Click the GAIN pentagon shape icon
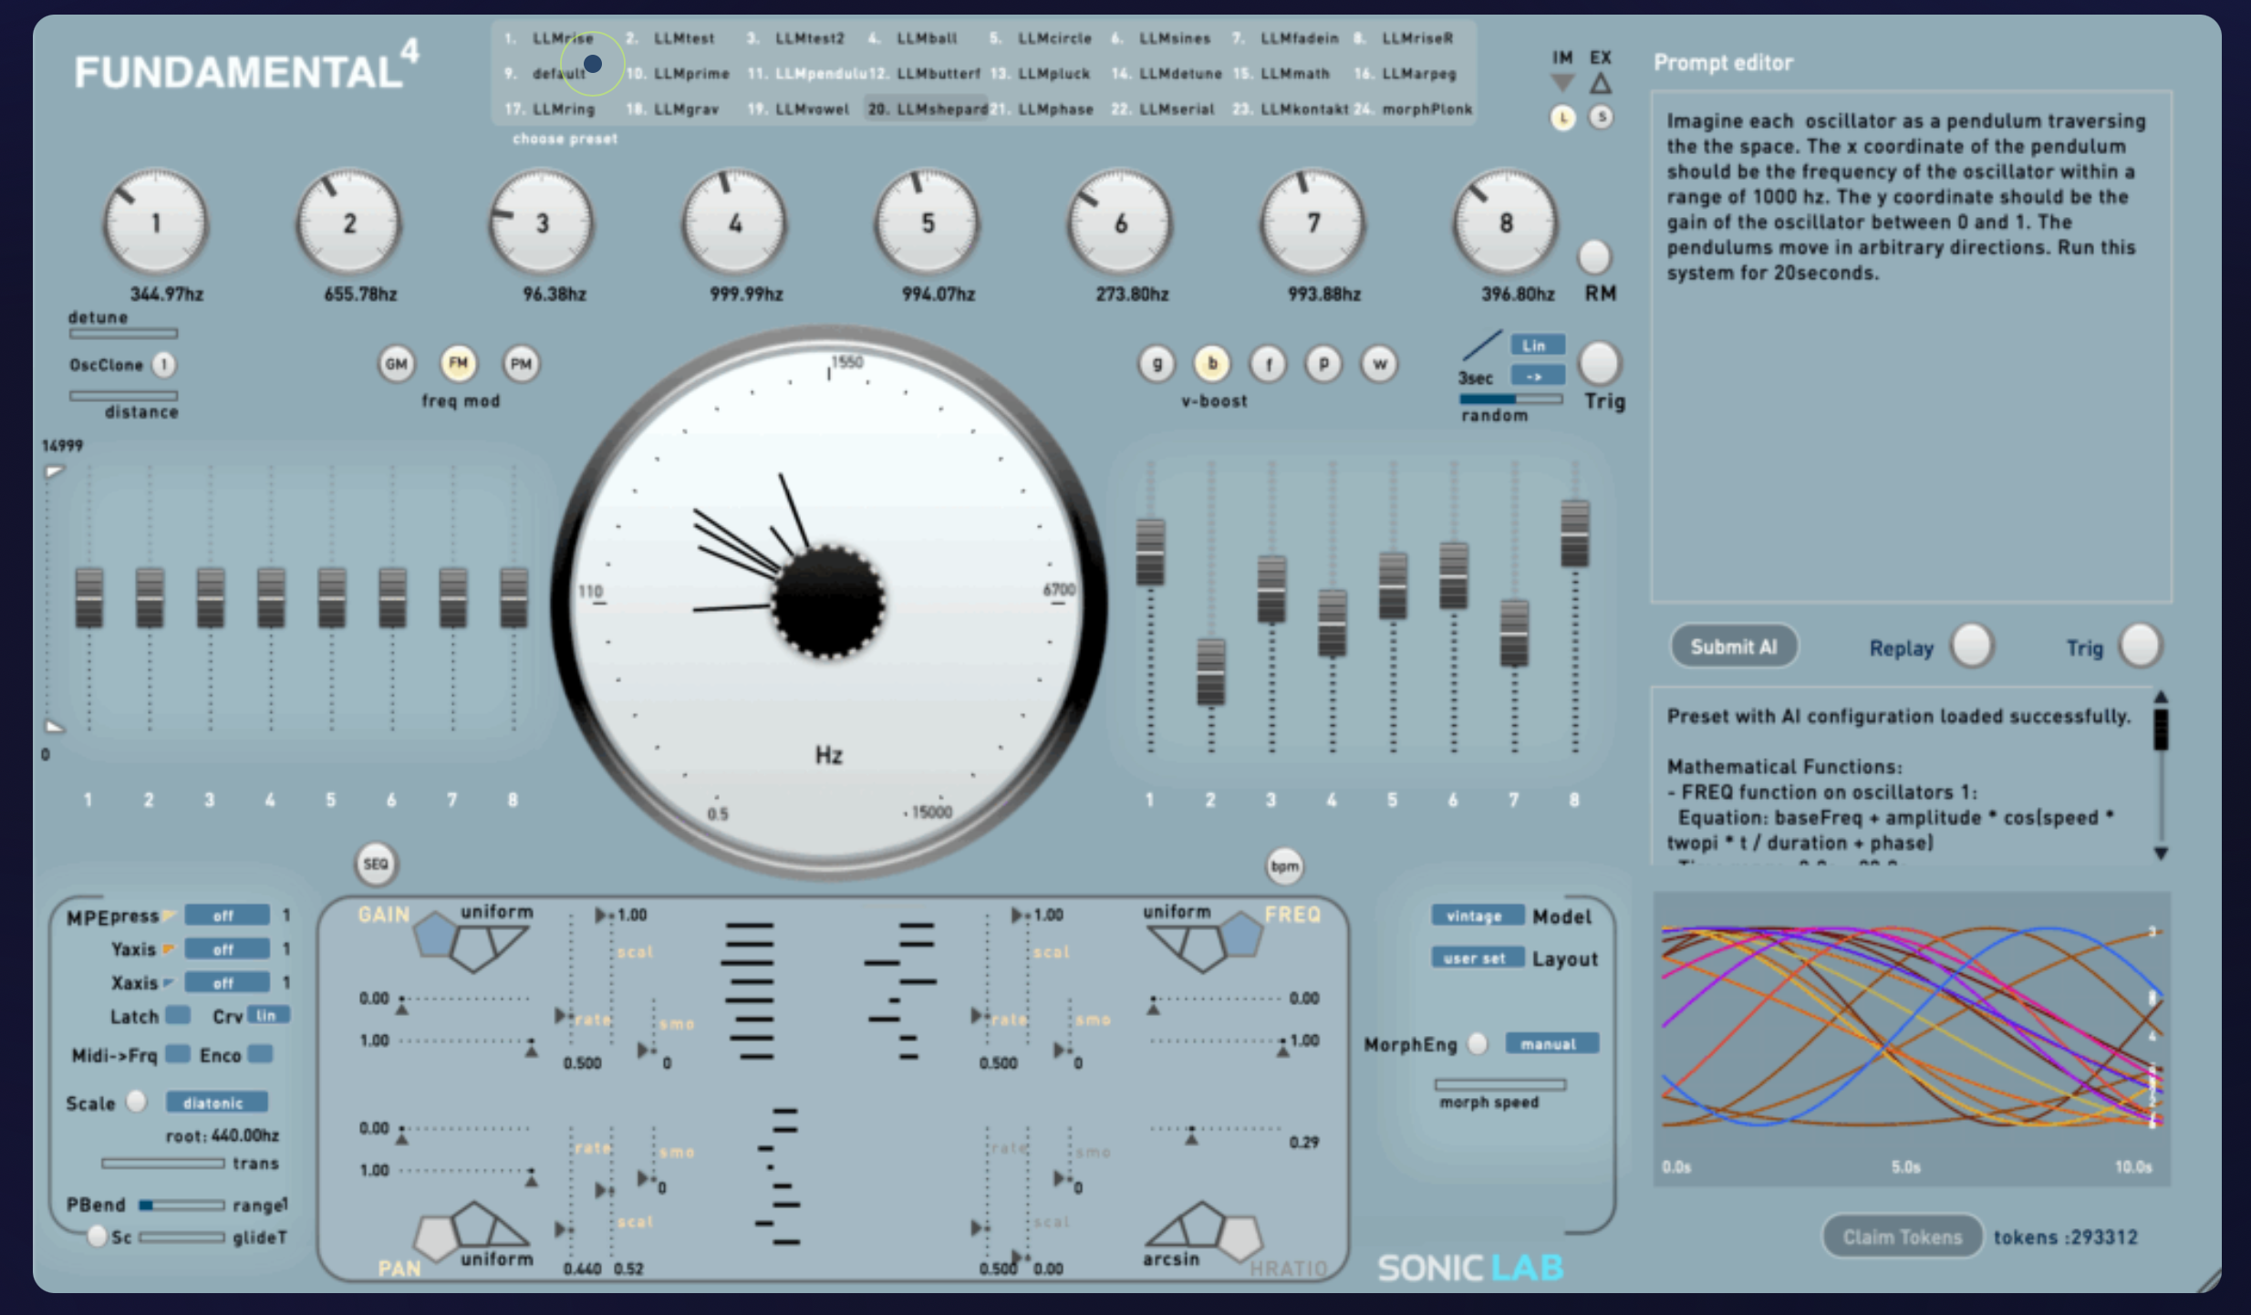Screen dimensions: 2251x1315 click(435, 935)
